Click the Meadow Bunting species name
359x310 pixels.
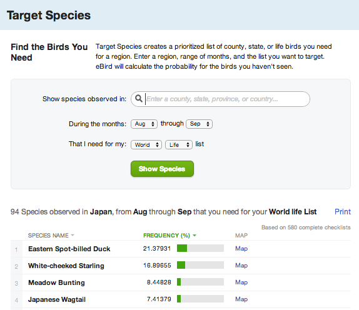[x=56, y=282]
